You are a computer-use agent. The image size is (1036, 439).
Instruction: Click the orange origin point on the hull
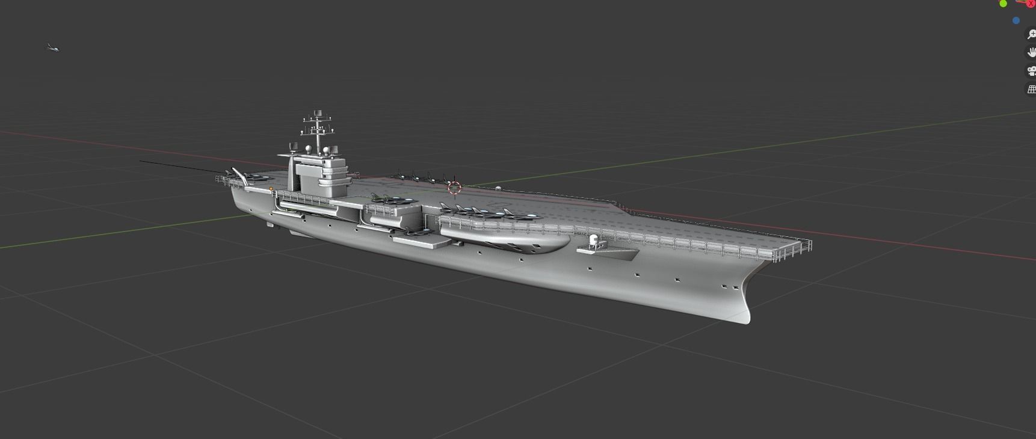click(271, 189)
